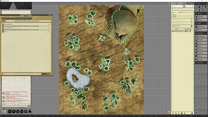Open the Combat Tracker tool icon

(x=196, y=7)
